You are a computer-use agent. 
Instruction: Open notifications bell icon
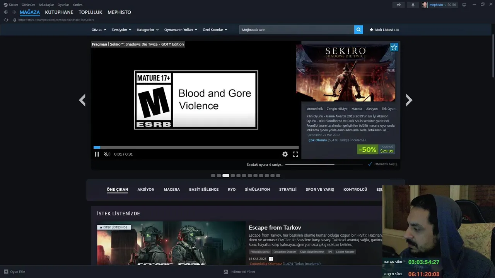413,5
